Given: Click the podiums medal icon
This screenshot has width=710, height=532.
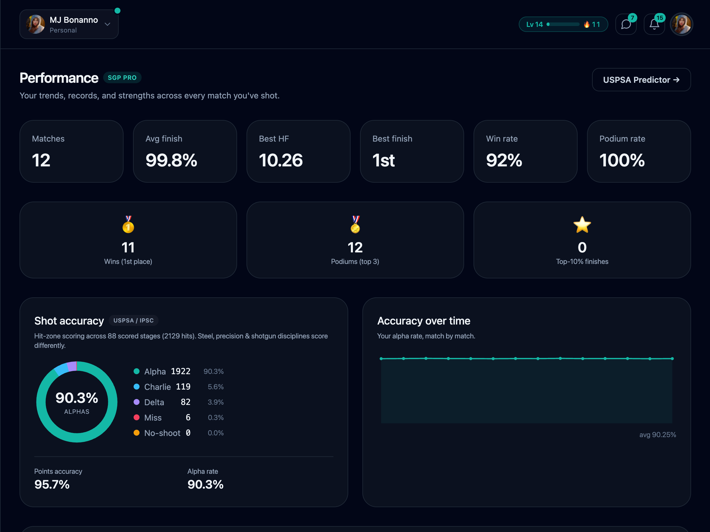Looking at the screenshot, I should [355, 224].
